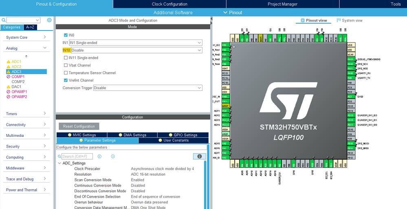The height and width of the screenshot is (209, 407).
Task: Go to previous search result arrow
Action: 99,156
